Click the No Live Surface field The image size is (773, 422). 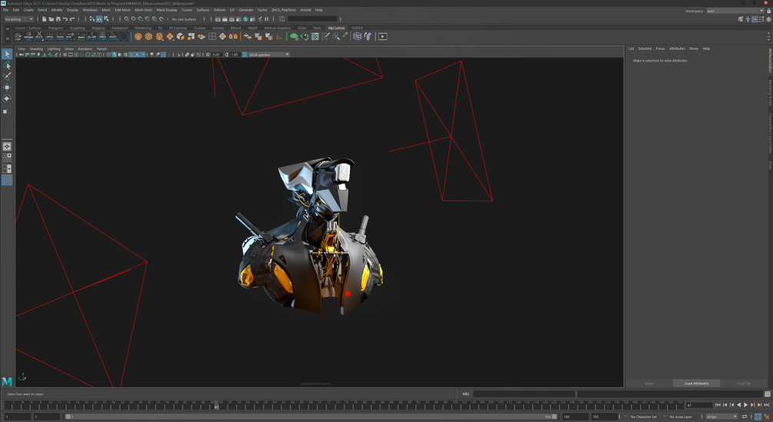(185, 19)
